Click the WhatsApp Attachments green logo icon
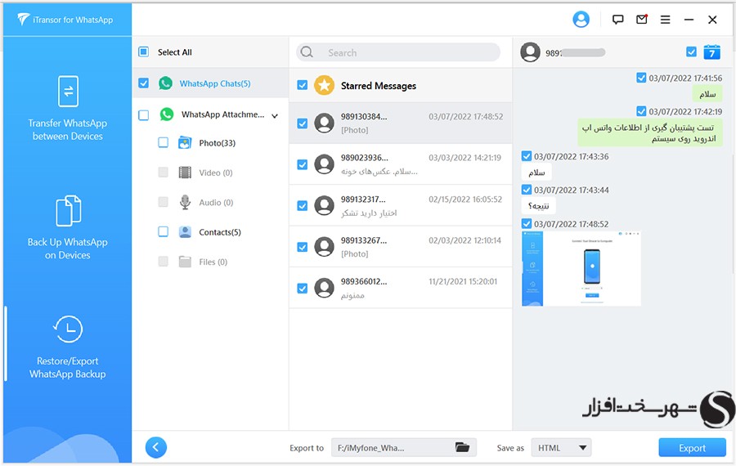This screenshot has height=466, width=736. [x=167, y=114]
